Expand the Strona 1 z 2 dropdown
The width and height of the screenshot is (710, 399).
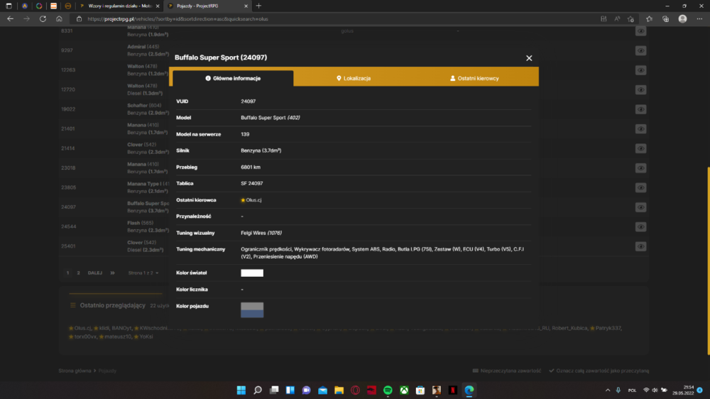click(143, 273)
